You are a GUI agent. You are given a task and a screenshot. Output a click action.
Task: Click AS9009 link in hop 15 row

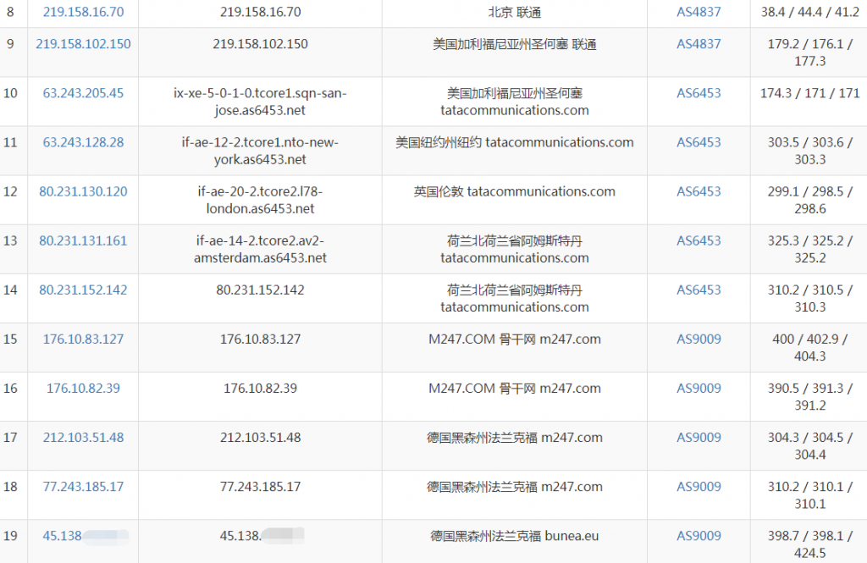(x=699, y=339)
